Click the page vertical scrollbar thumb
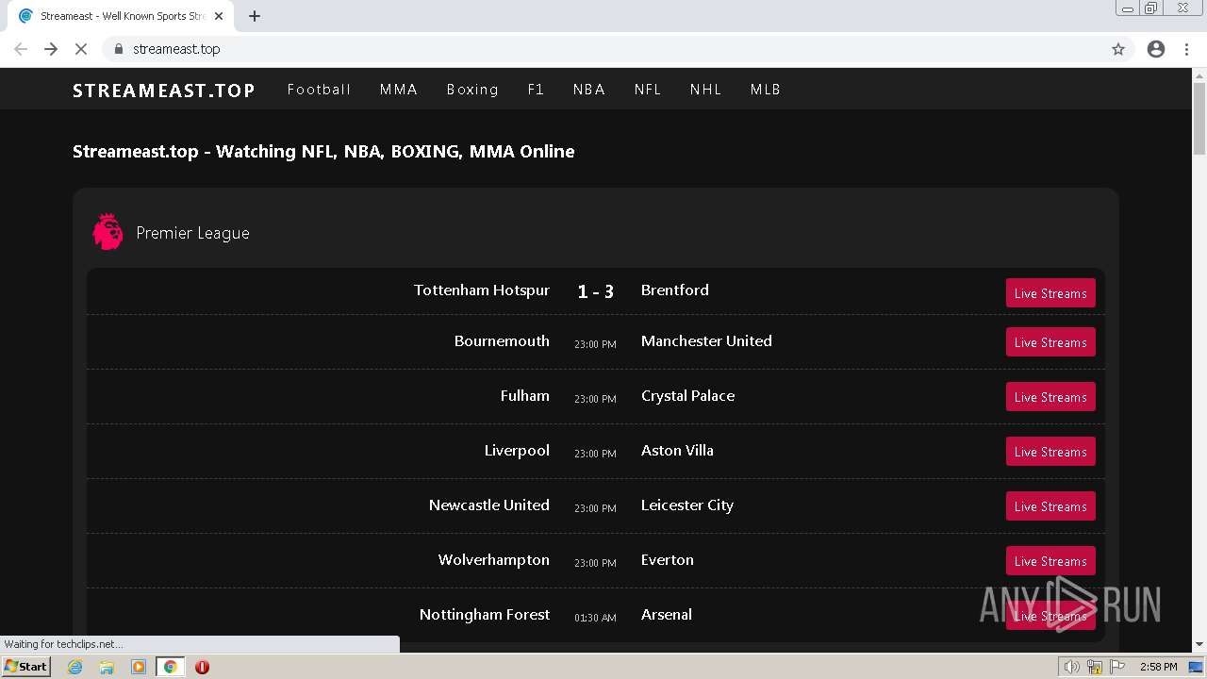1207x679 pixels. 1199,119
